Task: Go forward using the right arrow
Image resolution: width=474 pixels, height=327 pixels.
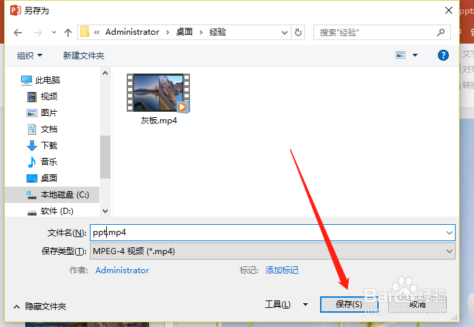Action: pyautogui.click(x=37, y=33)
